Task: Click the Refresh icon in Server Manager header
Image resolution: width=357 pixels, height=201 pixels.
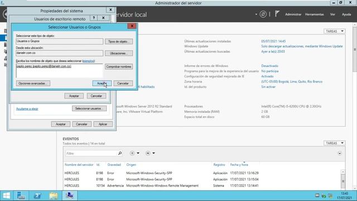Action: coord(263,15)
